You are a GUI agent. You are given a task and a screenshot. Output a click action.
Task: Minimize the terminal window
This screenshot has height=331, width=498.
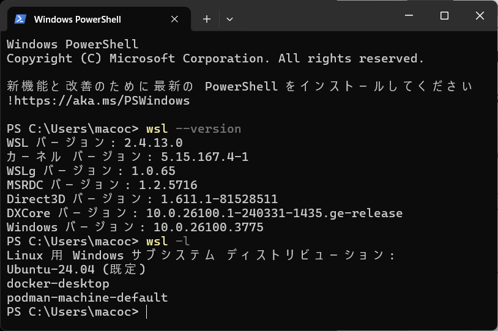click(x=411, y=16)
